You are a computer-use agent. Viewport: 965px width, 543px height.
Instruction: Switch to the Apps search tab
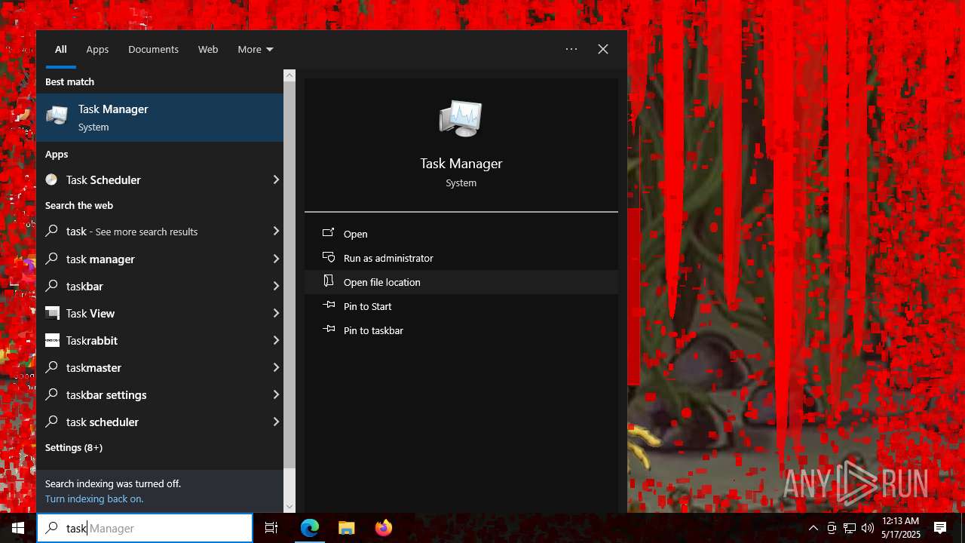pos(97,49)
